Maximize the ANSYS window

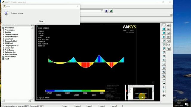(163, 2)
